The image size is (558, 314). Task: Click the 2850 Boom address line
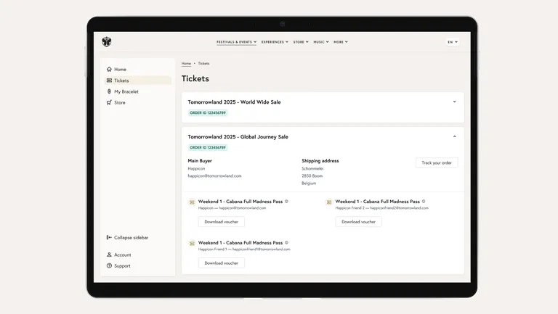312,175
